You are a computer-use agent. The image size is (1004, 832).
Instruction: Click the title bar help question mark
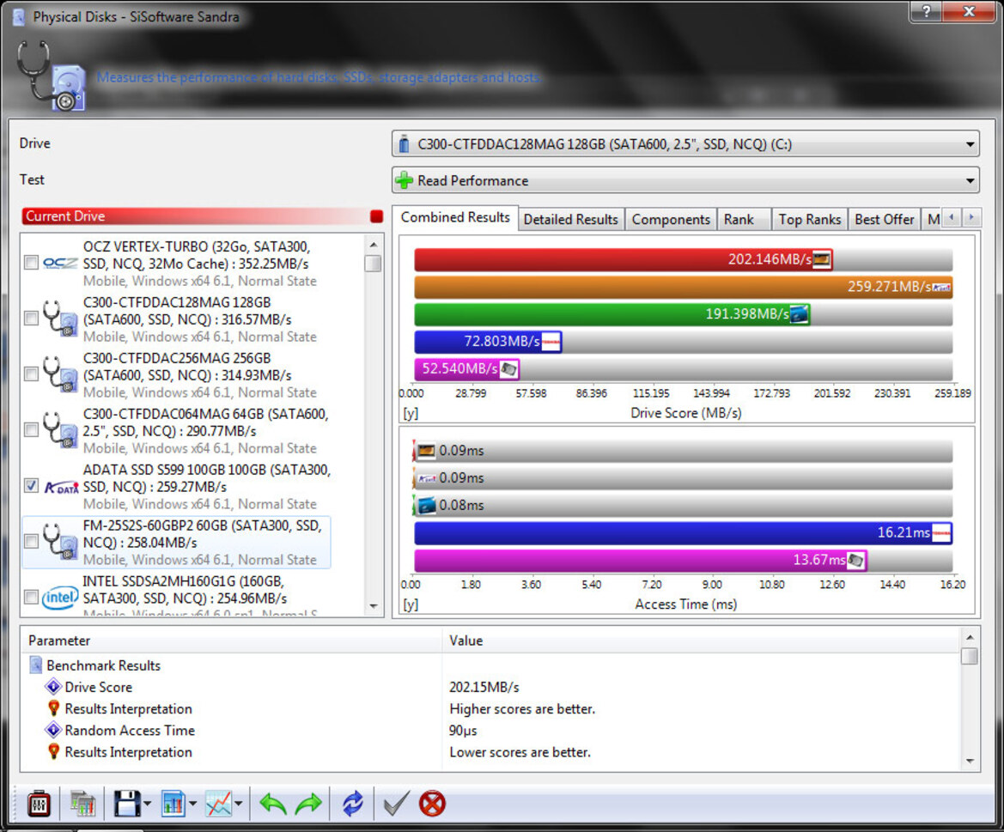pyautogui.click(x=927, y=11)
